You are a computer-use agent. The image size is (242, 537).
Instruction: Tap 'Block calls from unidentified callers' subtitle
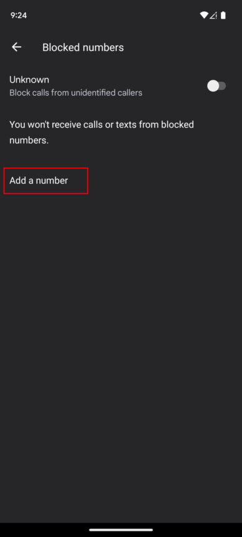click(x=76, y=93)
